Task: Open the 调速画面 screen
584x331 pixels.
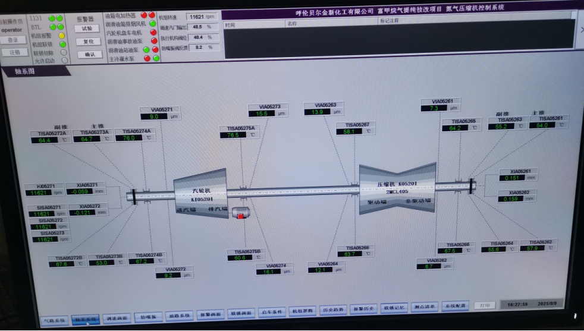Action: [117, 319]
